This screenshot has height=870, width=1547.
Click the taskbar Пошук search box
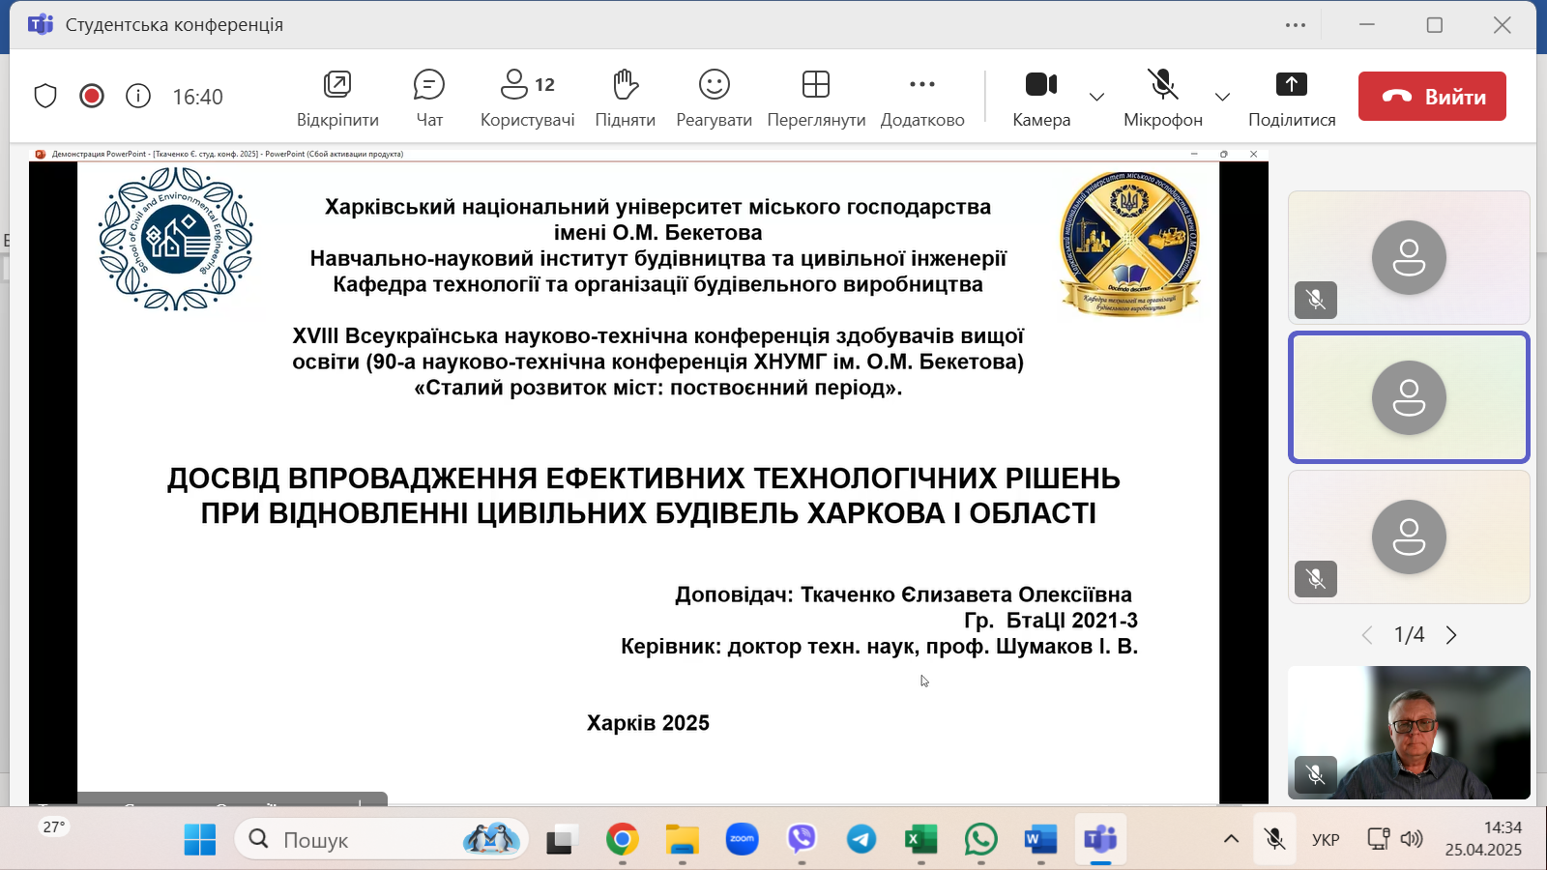pos(382,839)
